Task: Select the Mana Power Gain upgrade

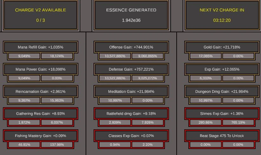Action: tap(40, 69)
